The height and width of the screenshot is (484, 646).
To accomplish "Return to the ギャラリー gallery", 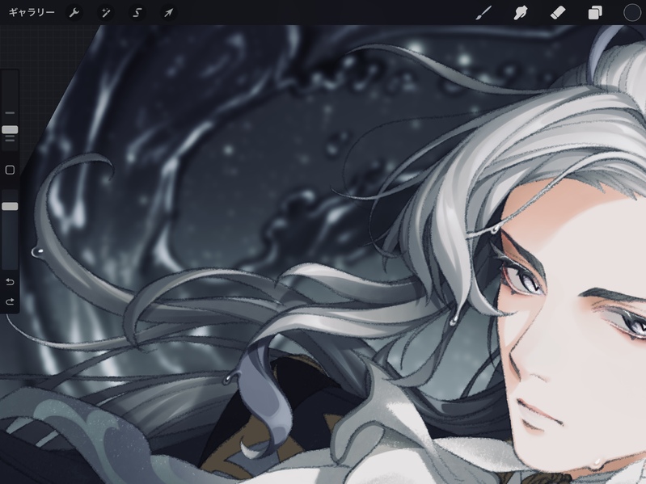I will (32, 13).
